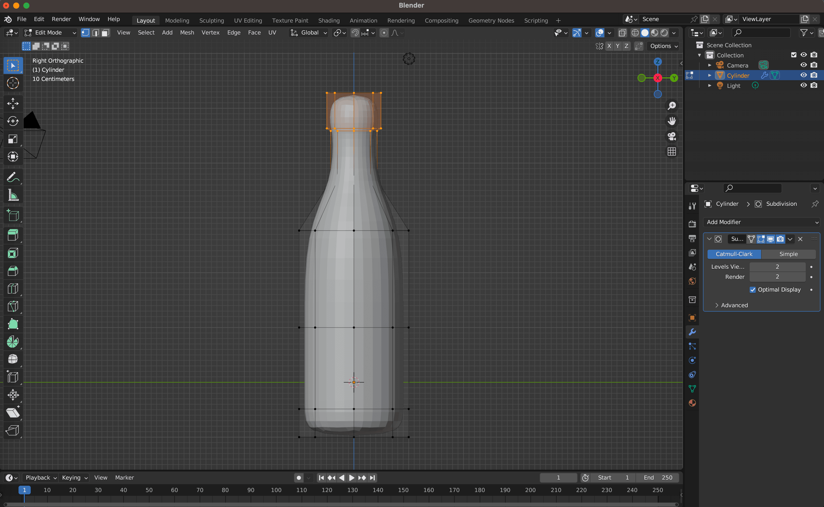Select the Shear tool
Screen dimensions: 824x507
13,412
